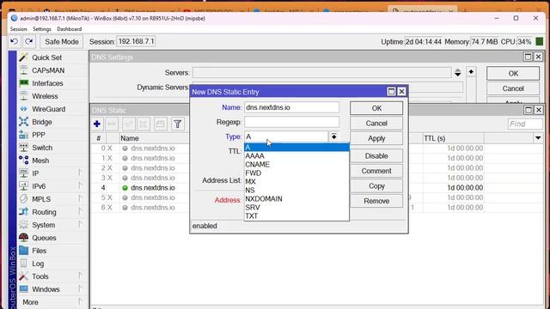Open the Settings menu

pyautogui.click(x=42, y=29)
